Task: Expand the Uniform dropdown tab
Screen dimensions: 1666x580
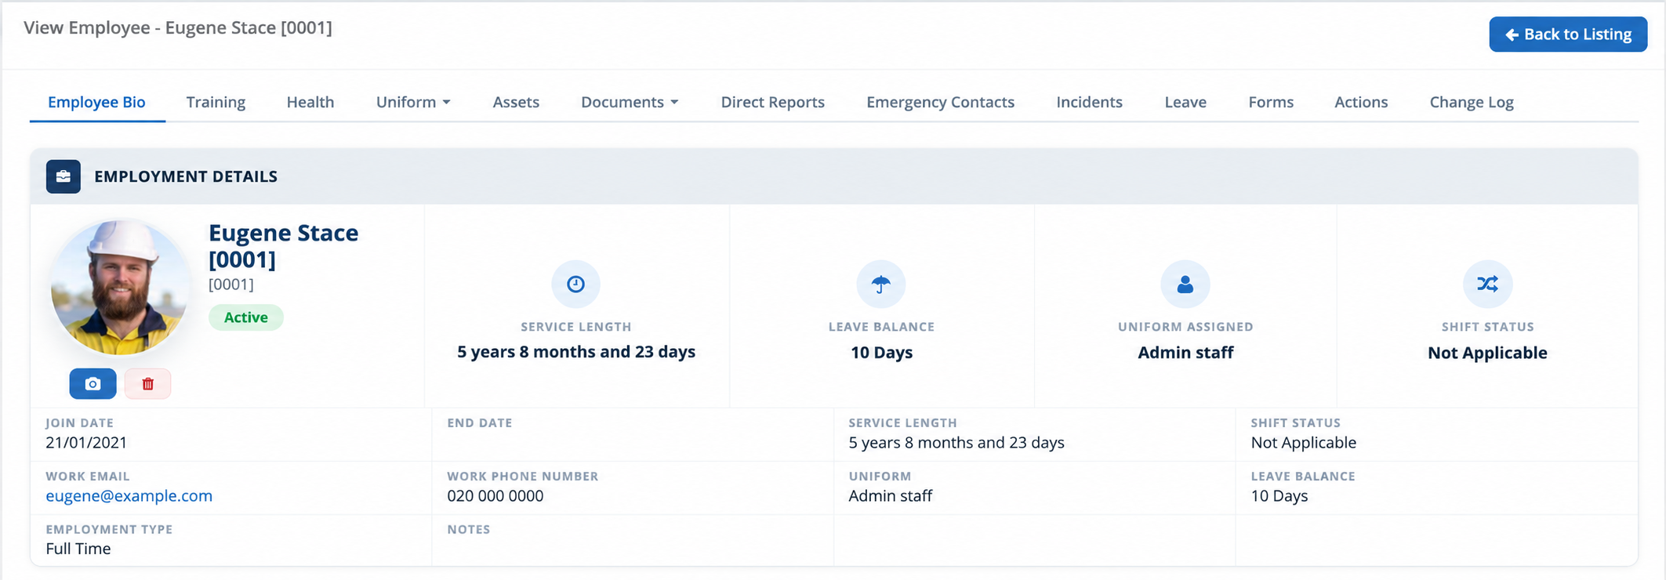Action: (x=413, y=102)
